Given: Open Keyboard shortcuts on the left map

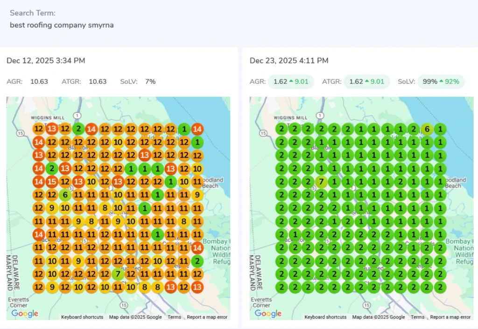Looking at the screenshot, I should 82,317.
